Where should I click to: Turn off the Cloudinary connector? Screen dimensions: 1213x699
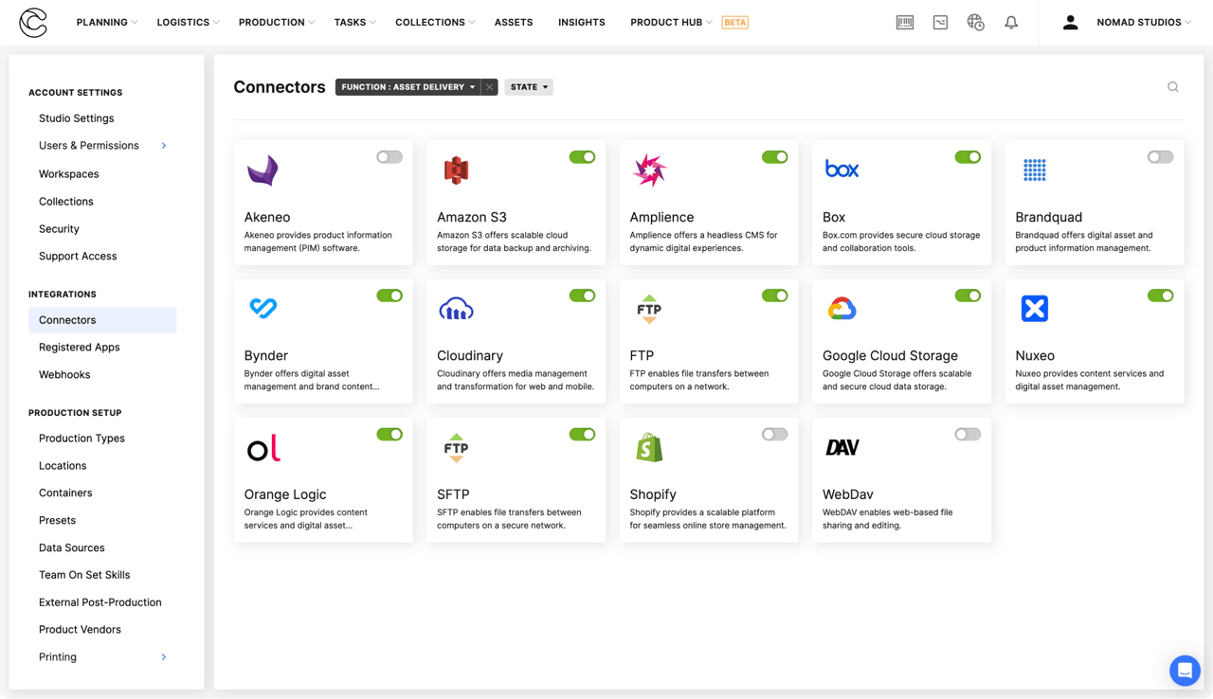pyautogui.click(x=582, y=296)
